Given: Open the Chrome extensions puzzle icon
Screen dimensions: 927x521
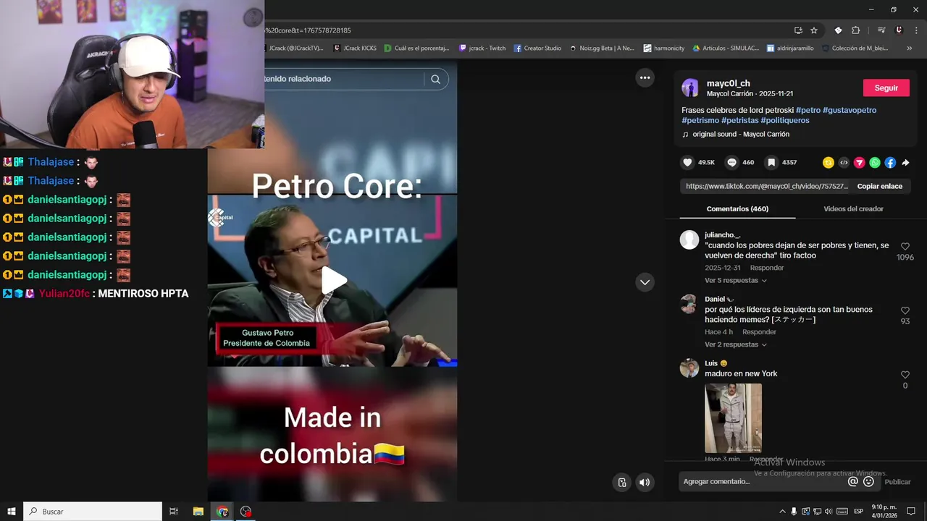Looking at the screenshot, I should tap(855, 30).
